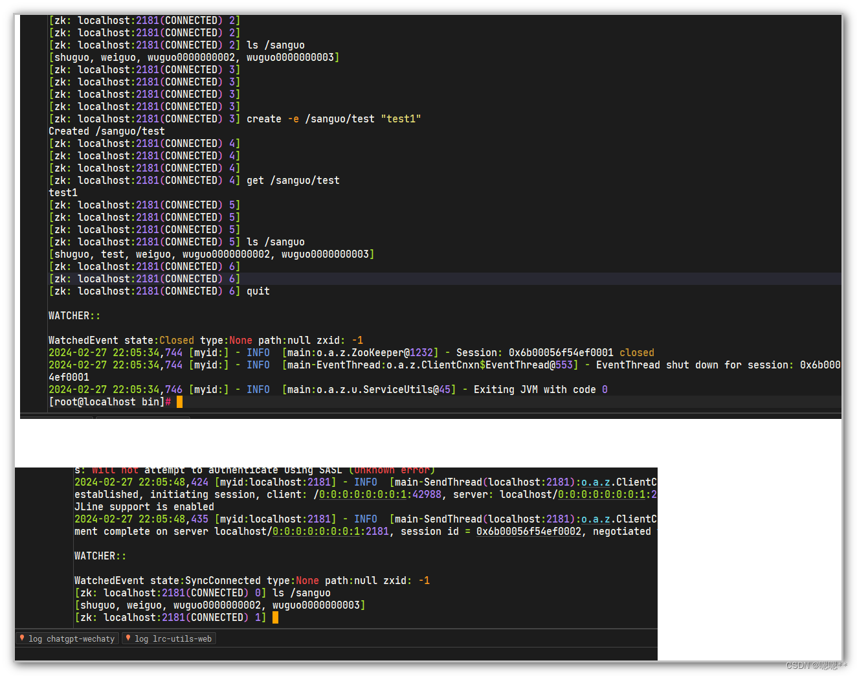Click the '[root@localhost bin]#' shell prompt
The width and height of the screenshot is (857, 676).
pyautogui.click(x=109, y=402)
